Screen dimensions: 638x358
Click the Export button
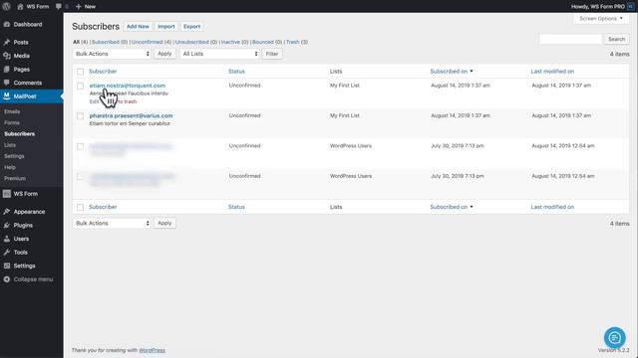click(x=191, y=27)
